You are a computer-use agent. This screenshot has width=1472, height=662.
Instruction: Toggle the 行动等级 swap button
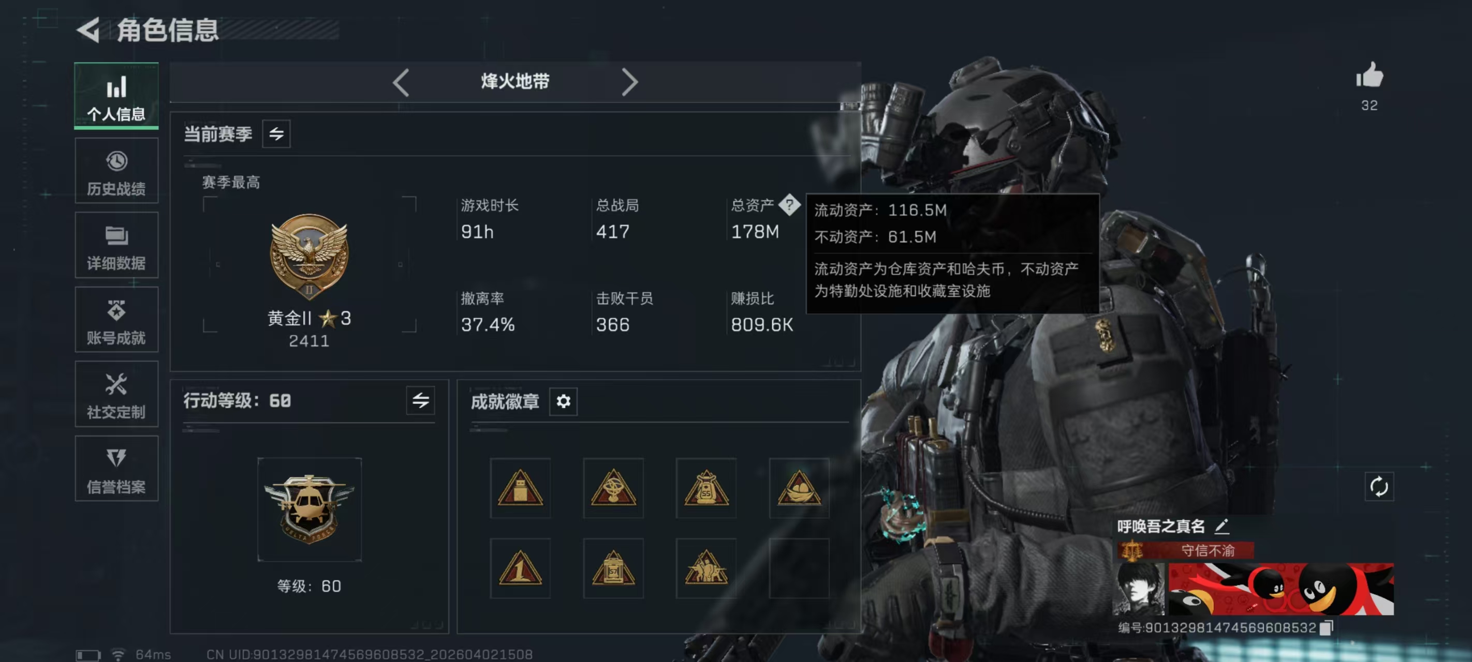(x=420, y=400)
